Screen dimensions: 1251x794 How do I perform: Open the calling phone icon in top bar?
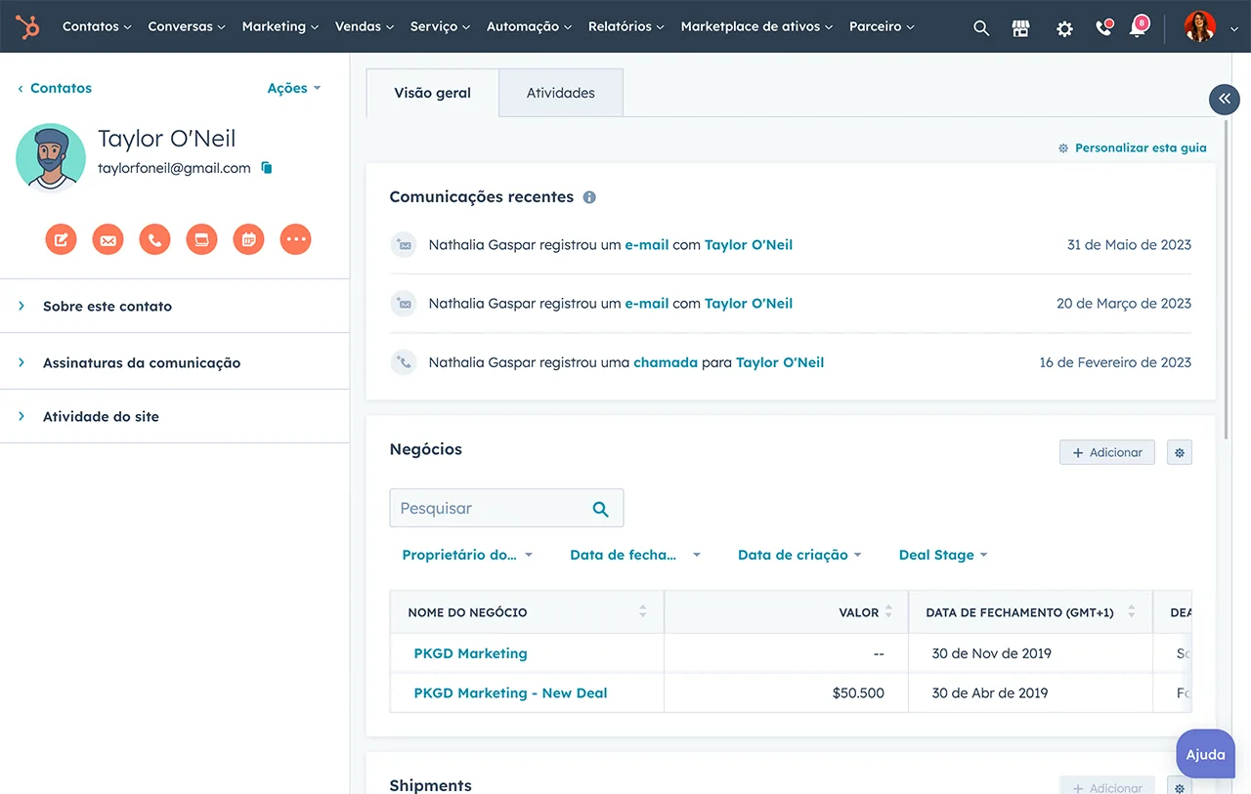[1103, 27]
